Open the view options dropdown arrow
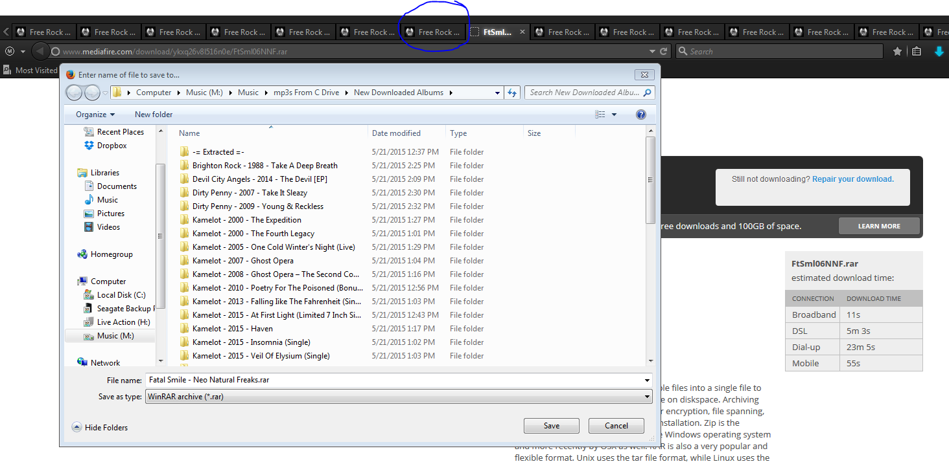 point(614,115)
